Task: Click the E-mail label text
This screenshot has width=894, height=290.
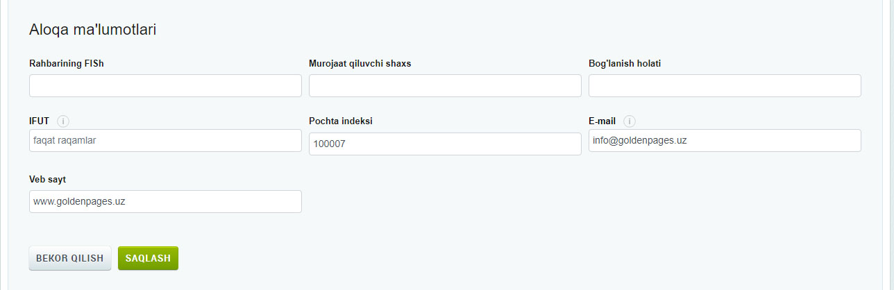Action: (602, 121)
